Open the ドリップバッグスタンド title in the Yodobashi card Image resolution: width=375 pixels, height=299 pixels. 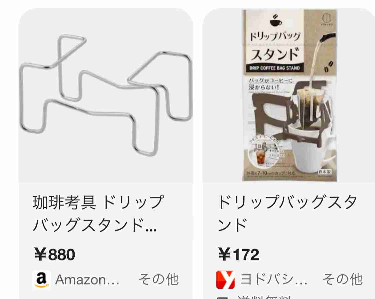[x=287, y=213]
